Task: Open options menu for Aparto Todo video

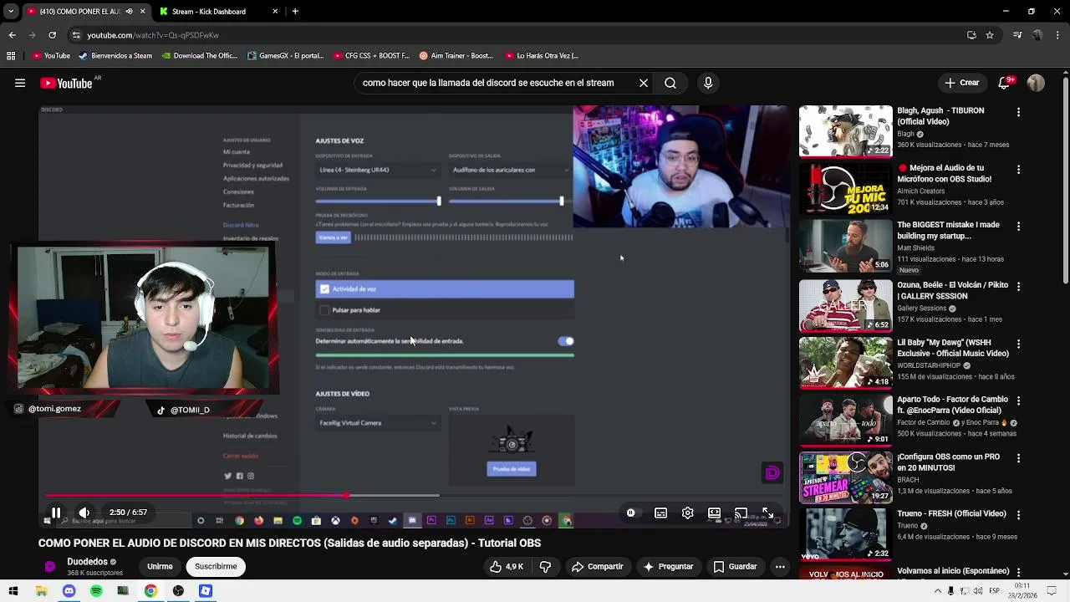Action: coord(1018,401)
